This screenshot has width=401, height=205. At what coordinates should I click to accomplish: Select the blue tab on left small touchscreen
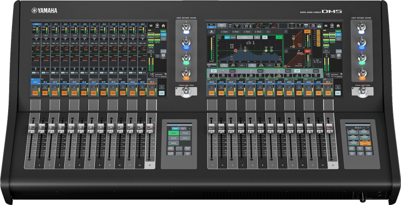click(x=175, y=129)
